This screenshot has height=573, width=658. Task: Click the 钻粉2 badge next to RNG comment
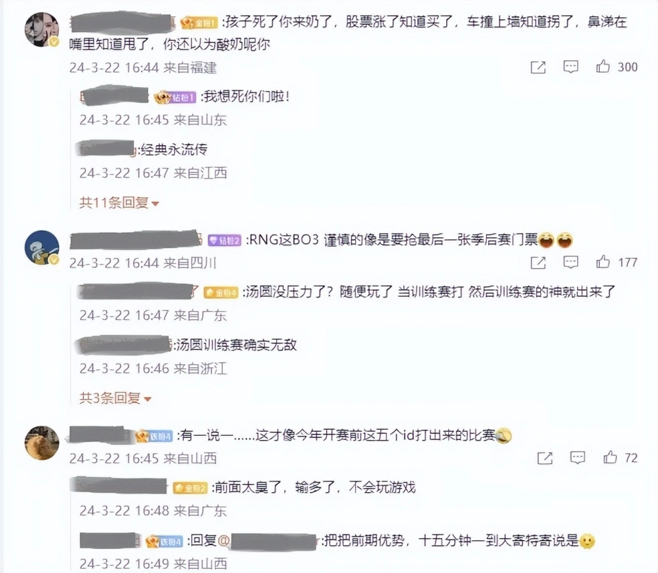[225, 240]
